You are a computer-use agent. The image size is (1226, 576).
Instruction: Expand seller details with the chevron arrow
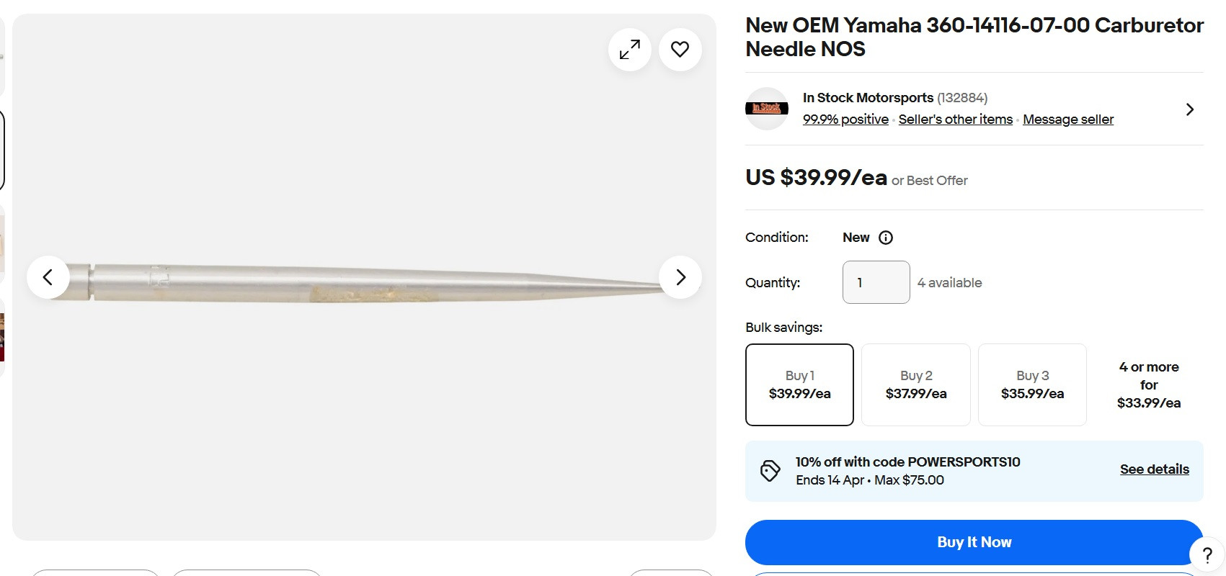[x=1189, y=109]
